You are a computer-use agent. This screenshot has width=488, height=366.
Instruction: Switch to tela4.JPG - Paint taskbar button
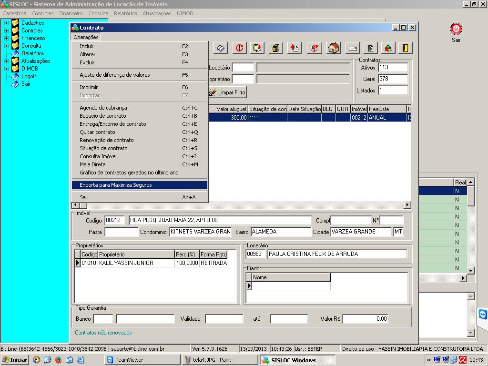[220, 360]
